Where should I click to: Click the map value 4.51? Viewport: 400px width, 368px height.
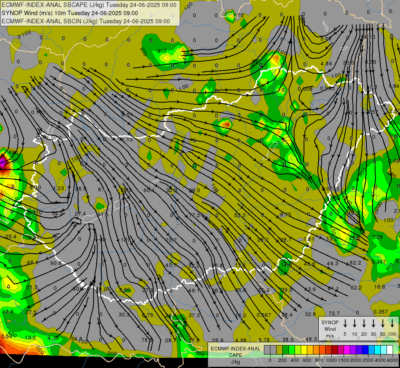(127, 114)
